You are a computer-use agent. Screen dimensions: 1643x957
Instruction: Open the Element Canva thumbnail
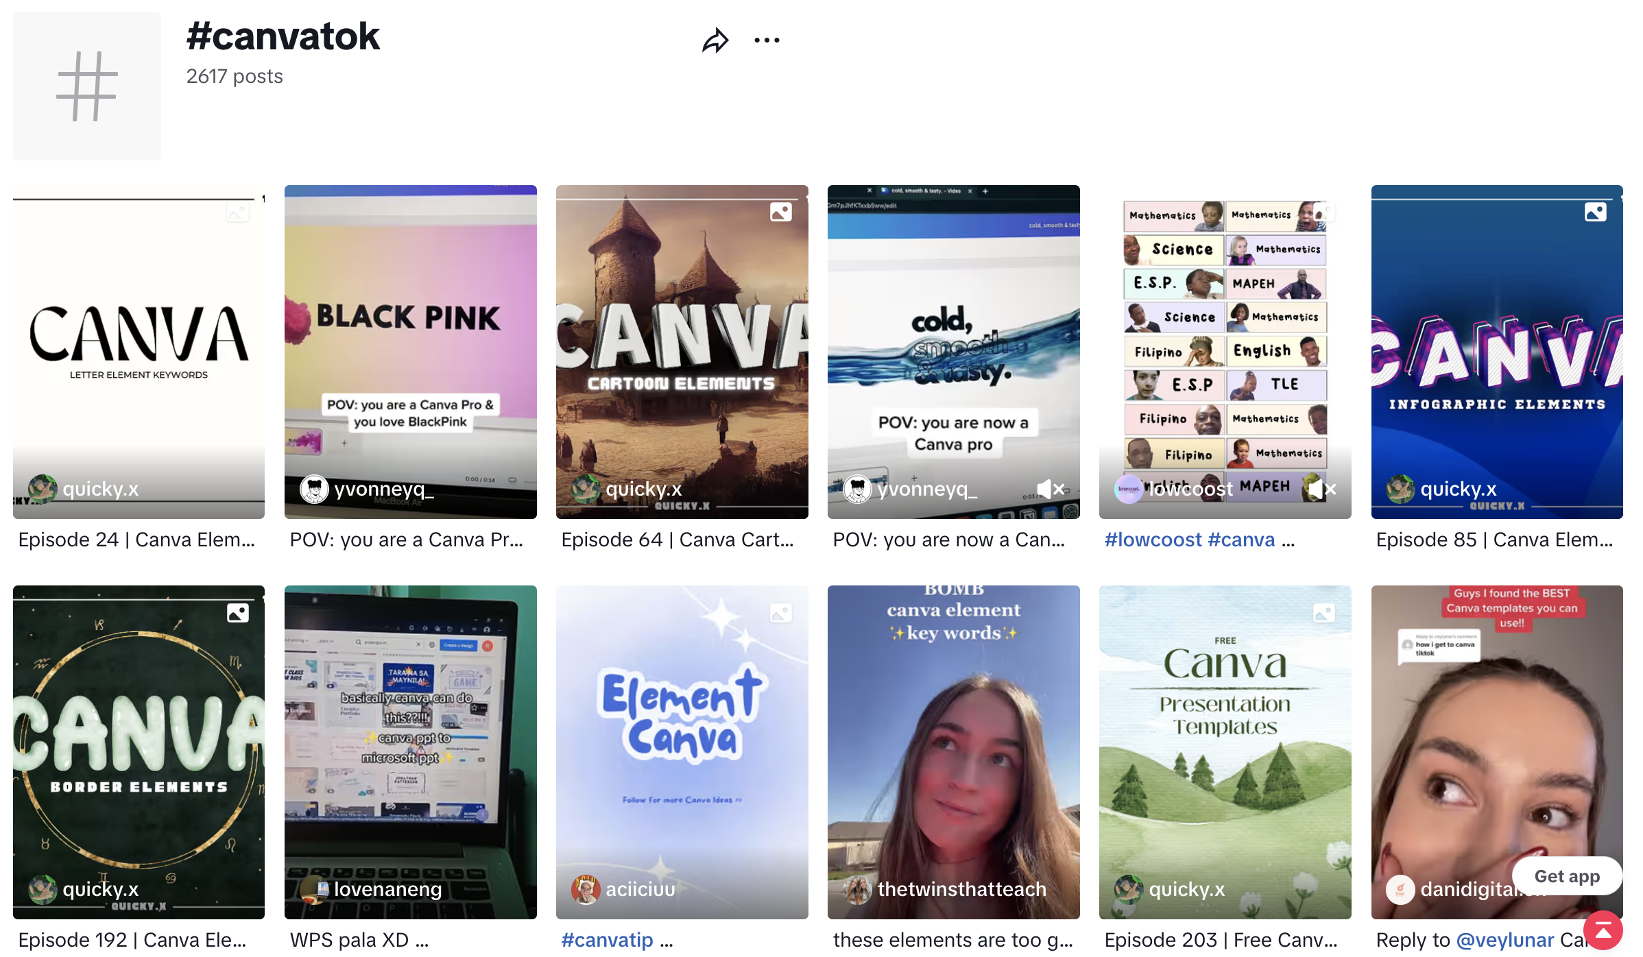click(x=682, y=752)
